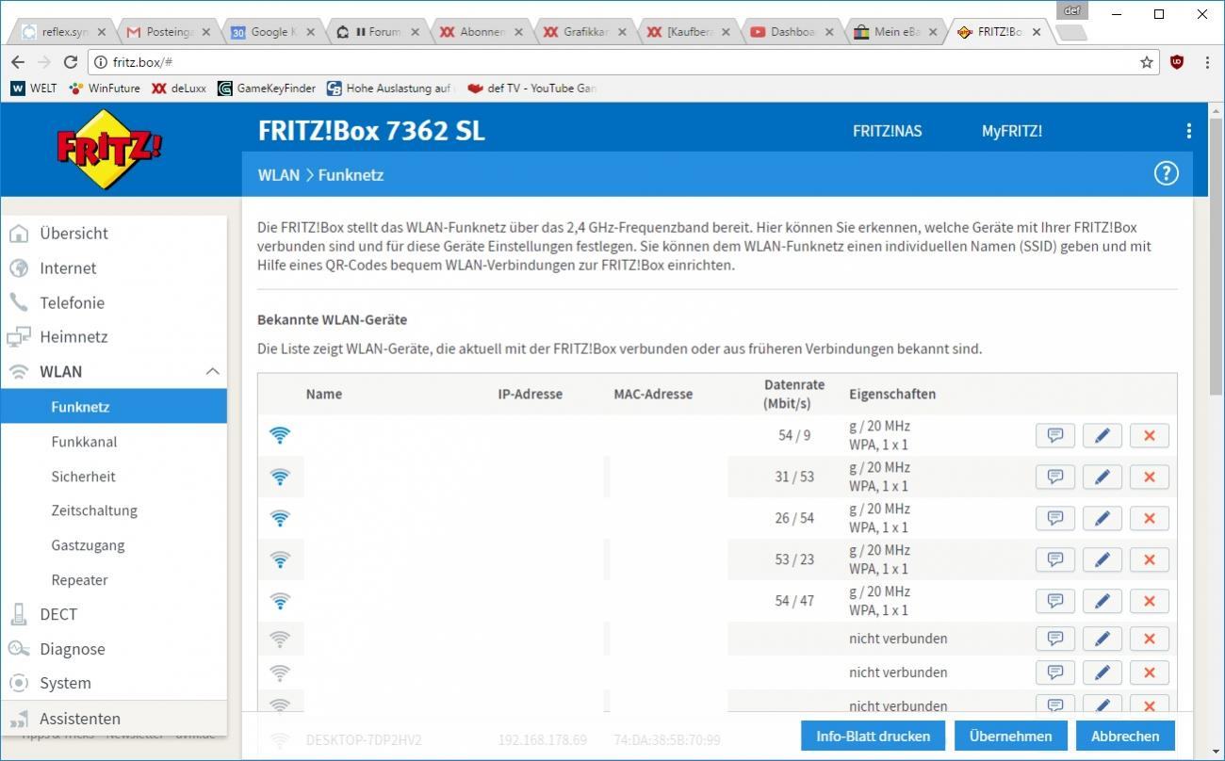This screenshot has width=1225, height=761.
Task: Select Repeater submenu item
Action: 113,579
